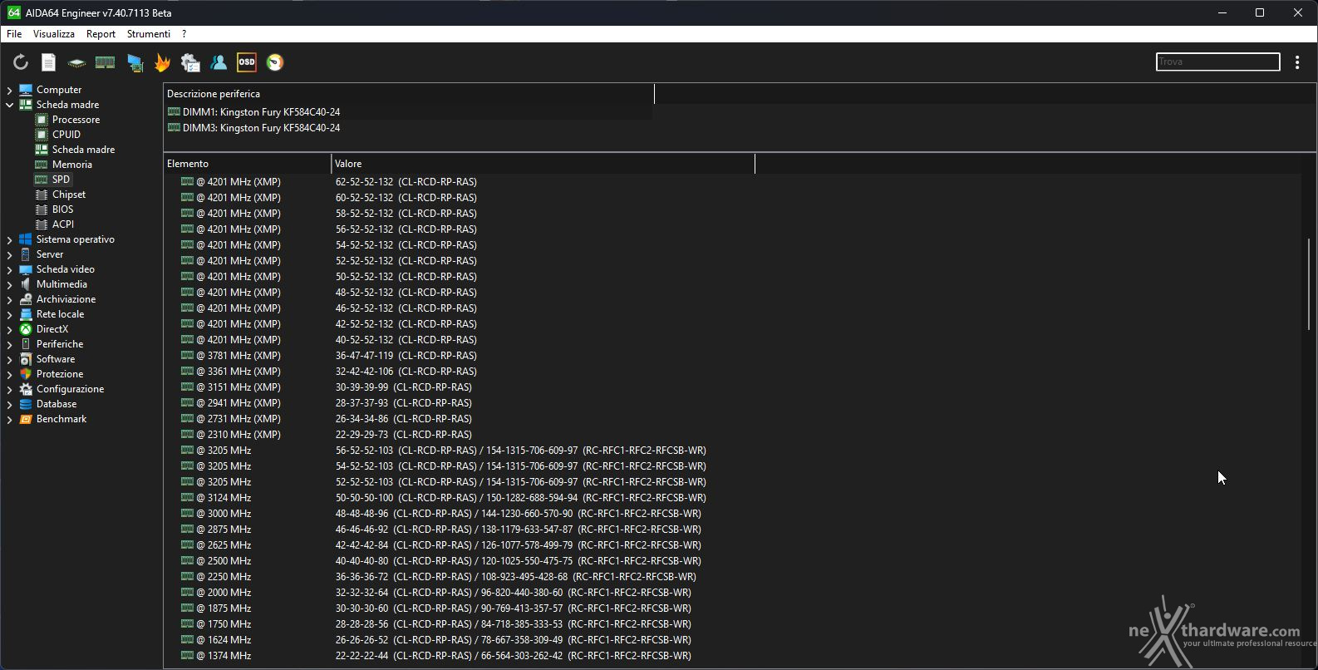This screenshot has width=1318, height=670.
Task: Click the Descrizione periferica column header
Action: click(x=408, y=94)
